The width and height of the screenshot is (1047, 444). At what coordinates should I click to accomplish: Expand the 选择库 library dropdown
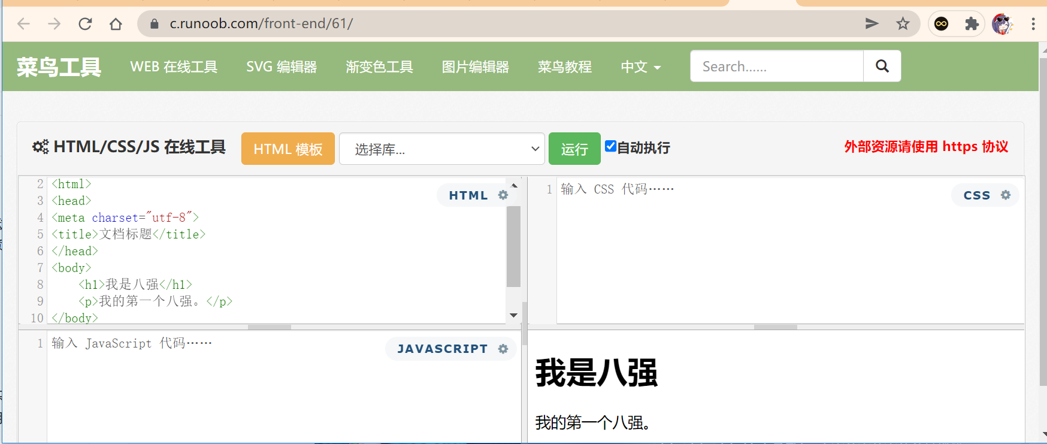442,149
